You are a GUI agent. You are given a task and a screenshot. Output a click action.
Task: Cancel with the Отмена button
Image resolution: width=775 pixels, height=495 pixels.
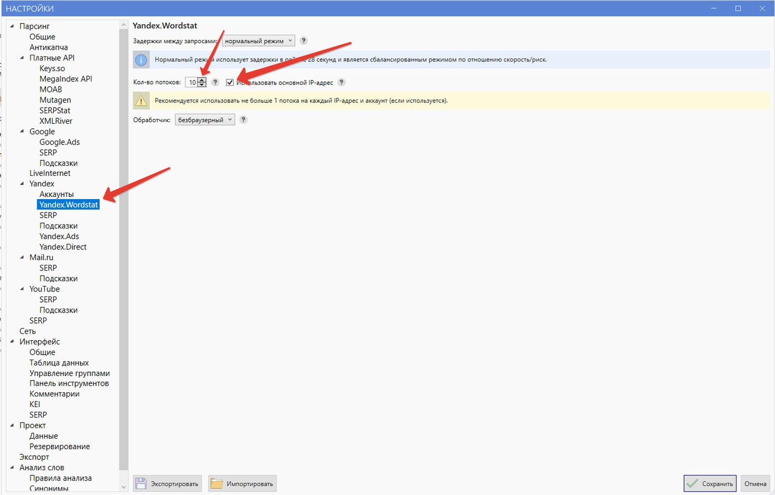pos(756,483)
